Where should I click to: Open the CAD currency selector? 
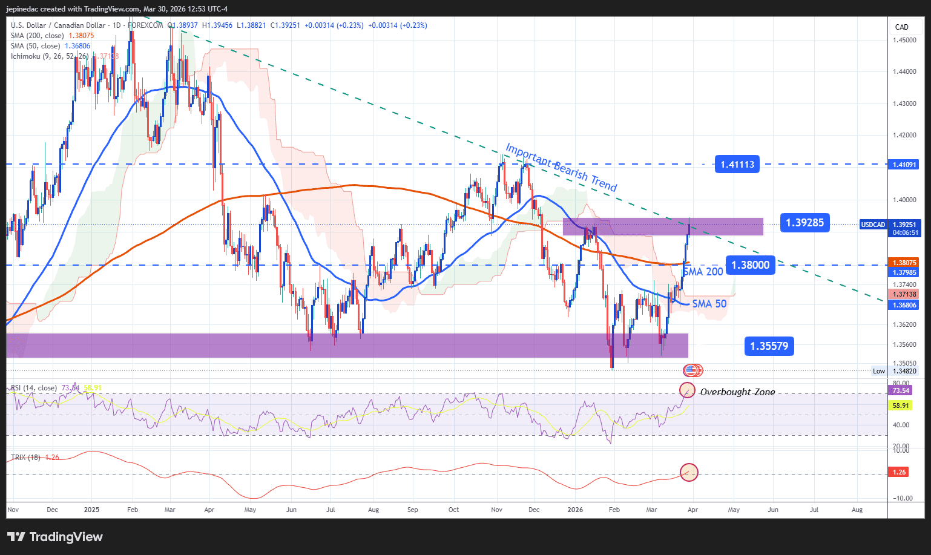901,27
